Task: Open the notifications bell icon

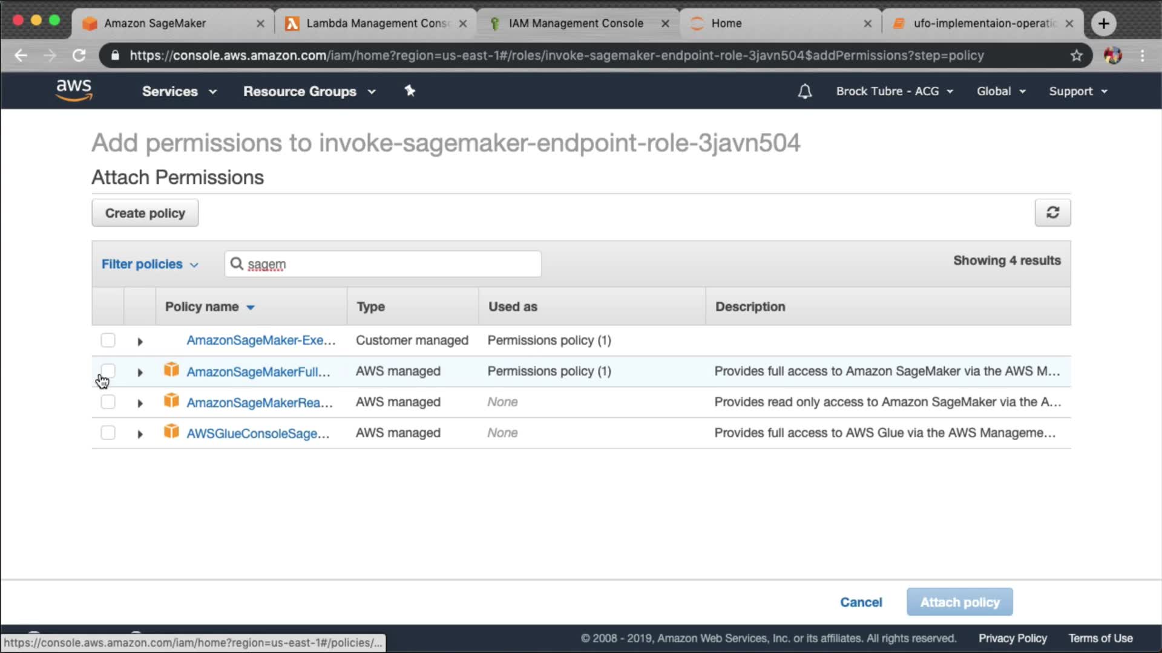Action: tap(804, 91)
